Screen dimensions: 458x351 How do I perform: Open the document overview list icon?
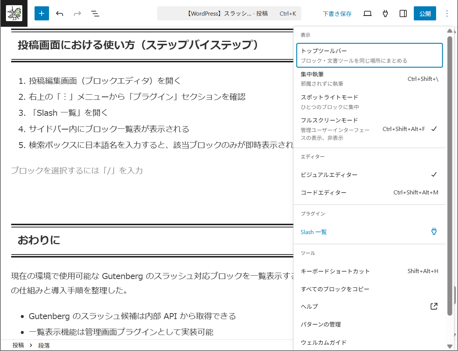95,14
